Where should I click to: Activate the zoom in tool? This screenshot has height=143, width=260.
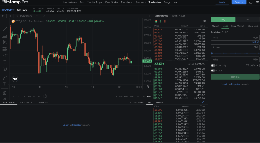5,84
